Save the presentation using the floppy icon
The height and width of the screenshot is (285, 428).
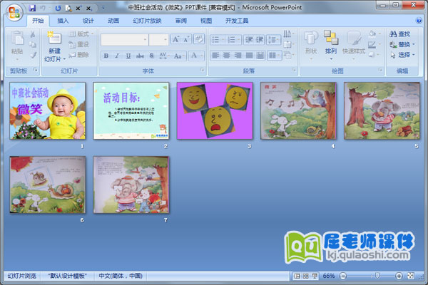click(x=33, y=8)
